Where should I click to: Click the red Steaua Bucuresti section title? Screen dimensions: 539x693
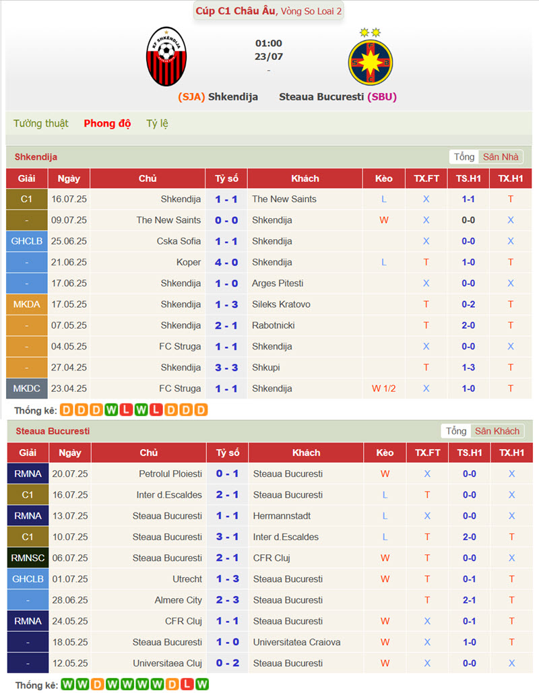click(53, 431)
